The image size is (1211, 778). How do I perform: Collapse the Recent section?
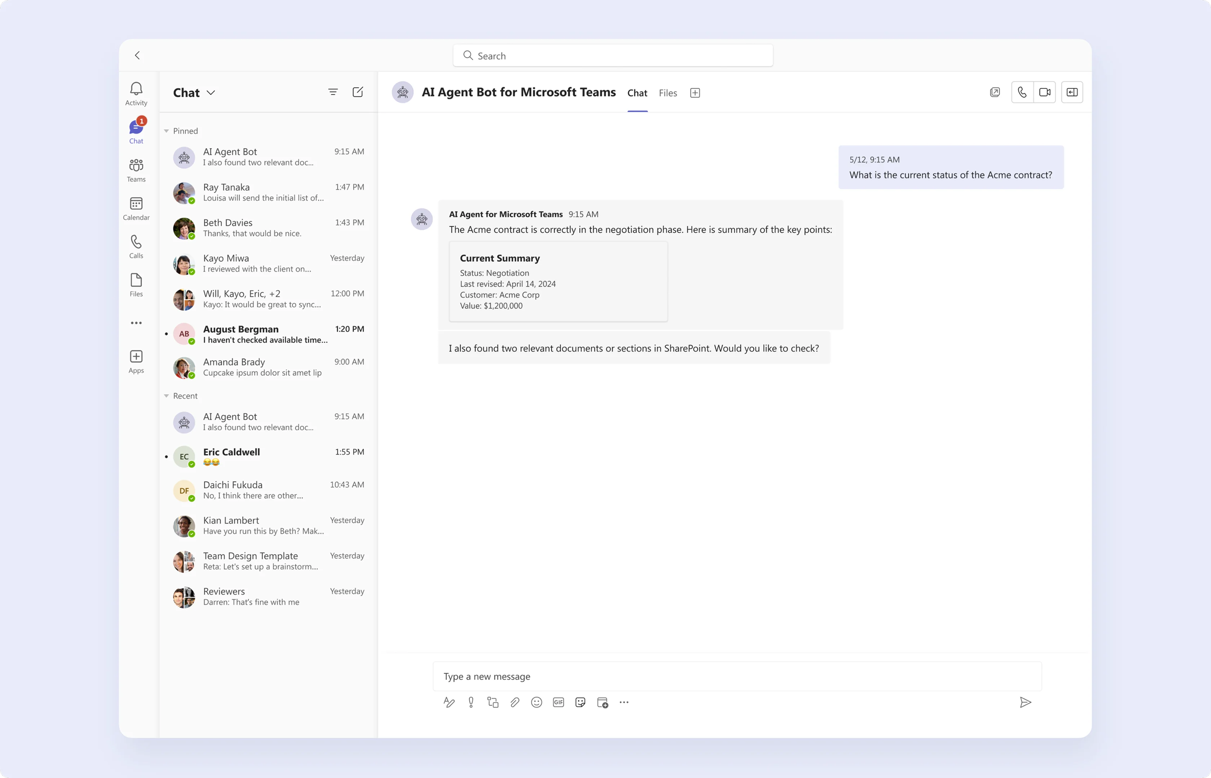(x=166, y=395)
